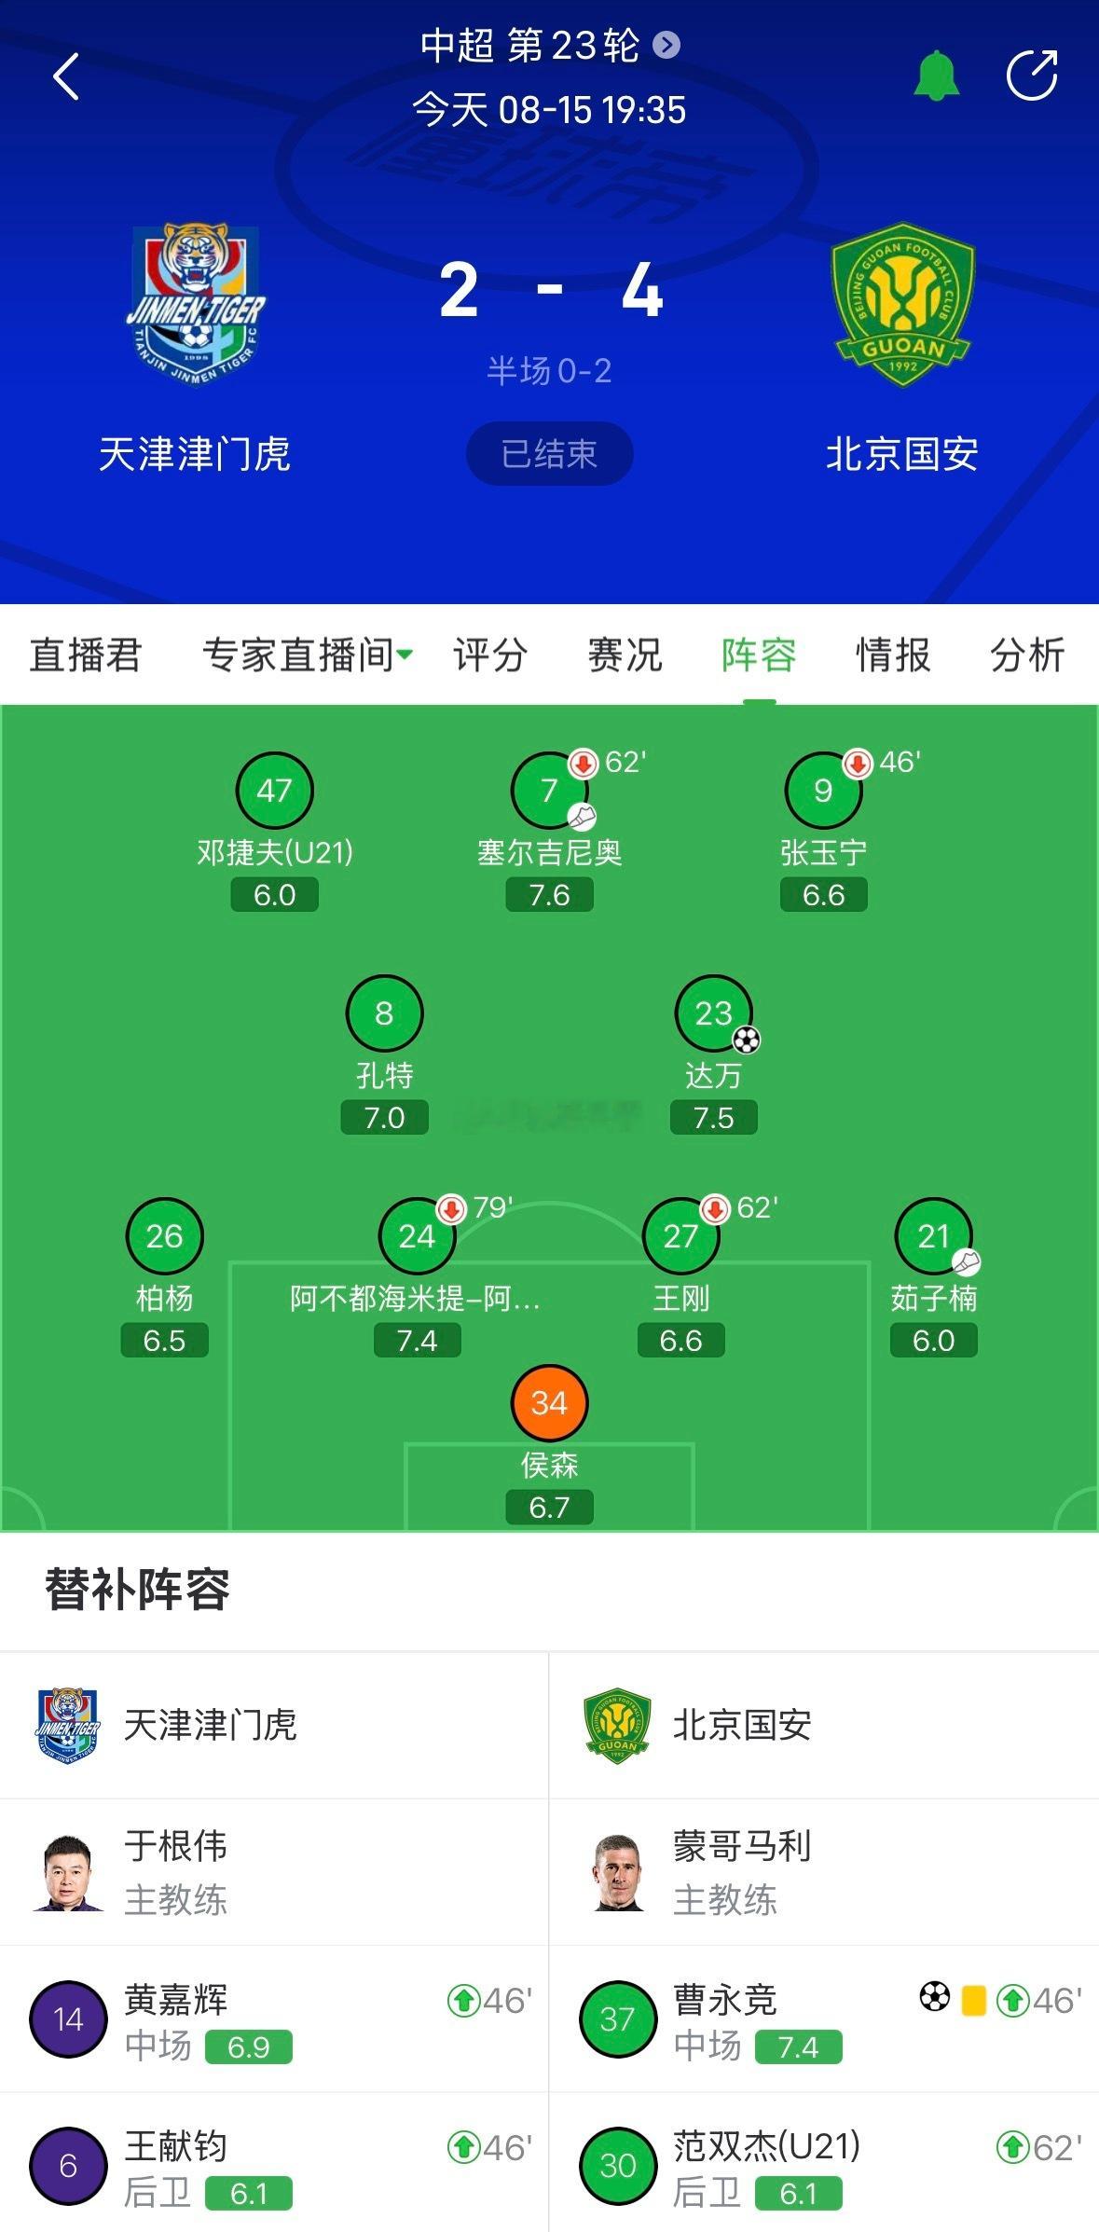Select the 情报 tab
1099x2232 pixels.
coord(893,654)
